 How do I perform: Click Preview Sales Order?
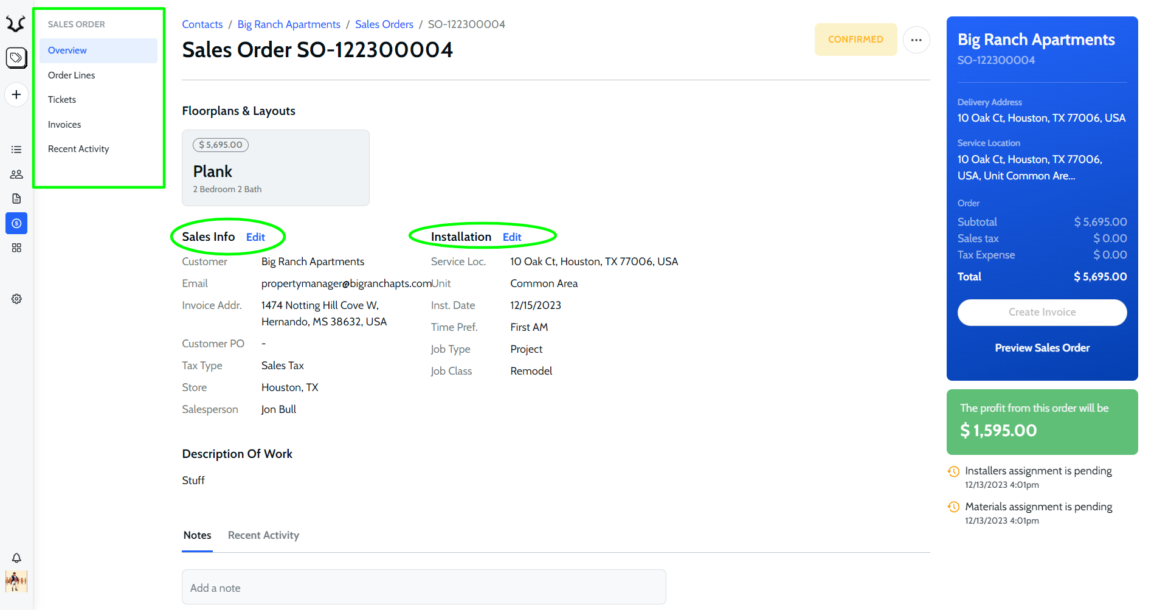tap(1042, 348)
